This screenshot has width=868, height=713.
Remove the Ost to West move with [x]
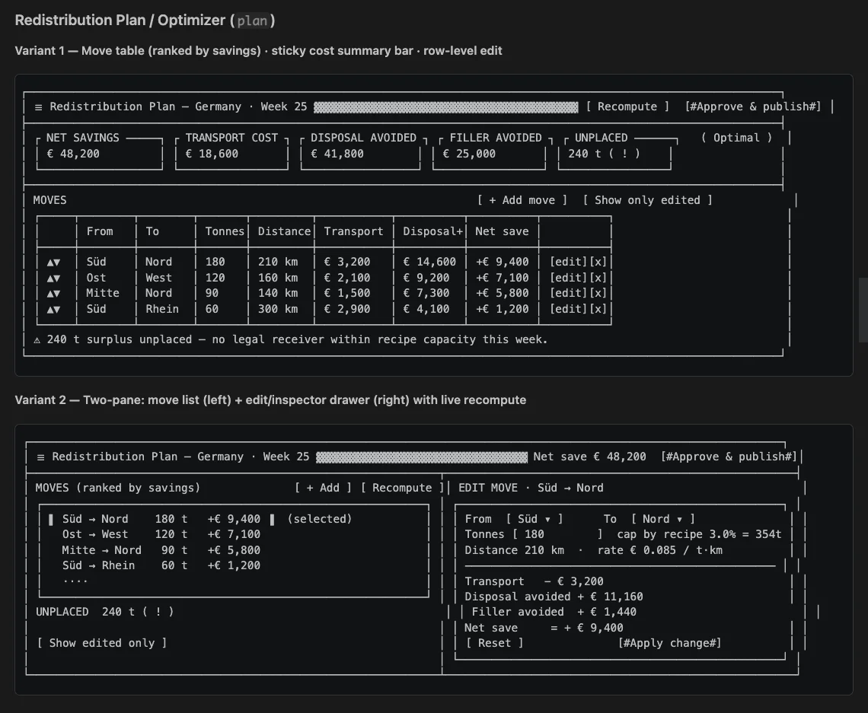598,278
